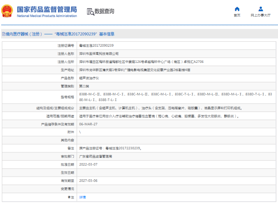The width and height of the screenshot is (278, 204).
Task: Select management category 第二类
Action: click(84, 86)
